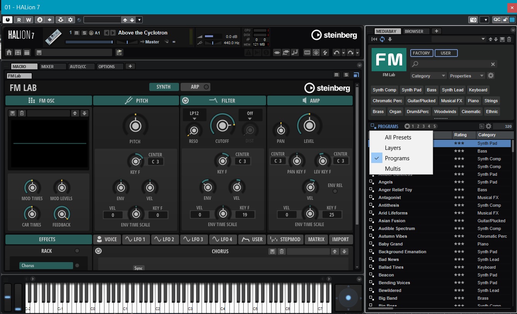Click the LEVEL knob in AMP section

309,125
